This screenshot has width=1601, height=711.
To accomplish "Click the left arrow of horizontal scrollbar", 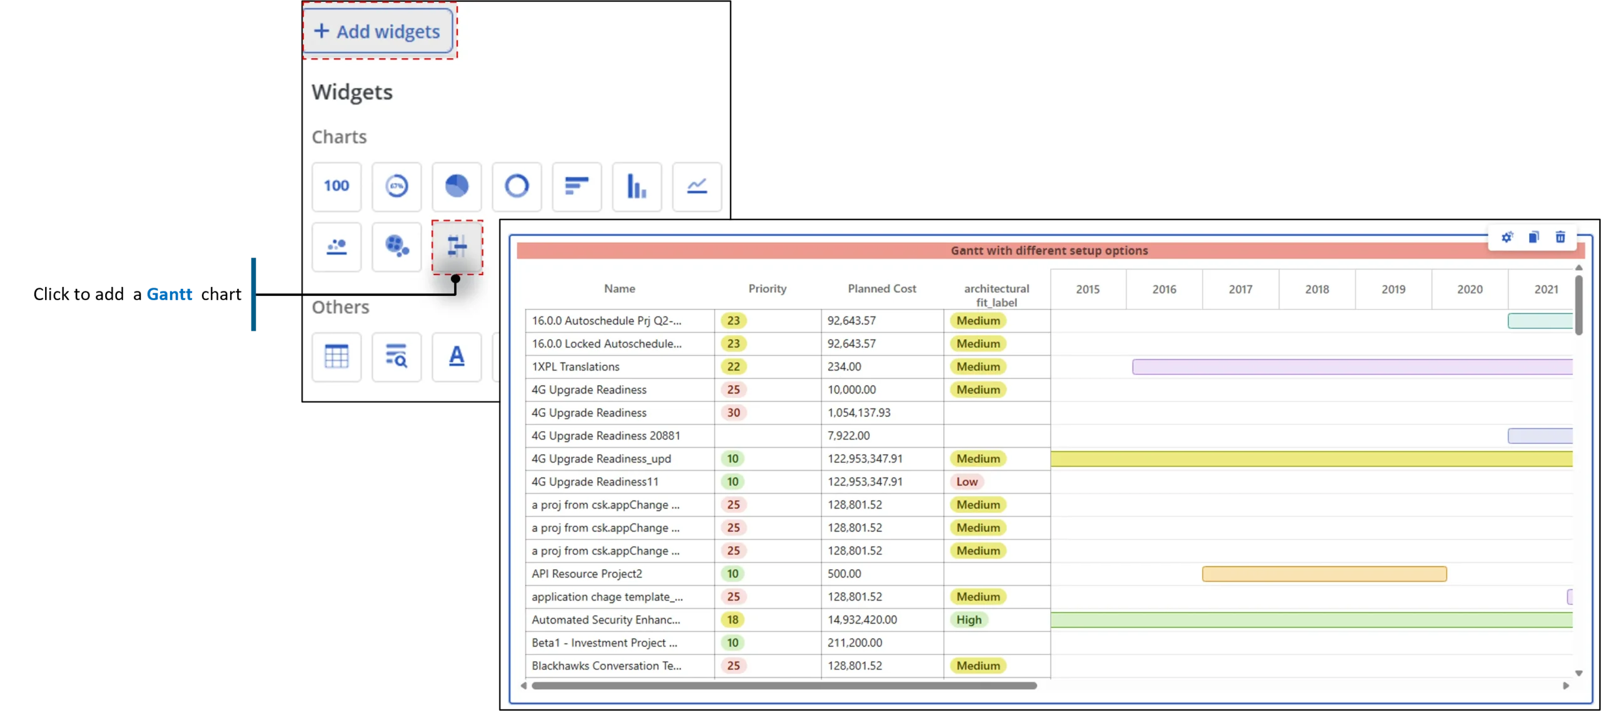I will pos(523,685).
